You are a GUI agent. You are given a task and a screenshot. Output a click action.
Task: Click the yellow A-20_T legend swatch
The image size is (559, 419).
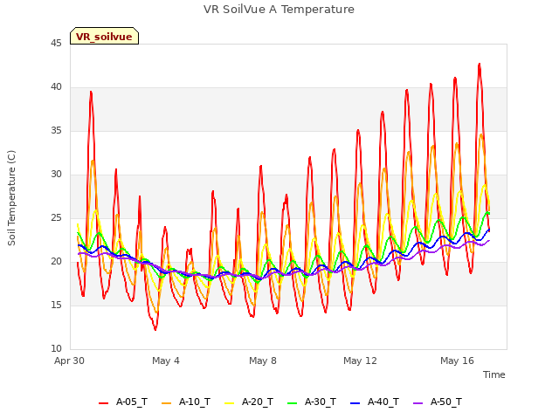click(230, 403)
